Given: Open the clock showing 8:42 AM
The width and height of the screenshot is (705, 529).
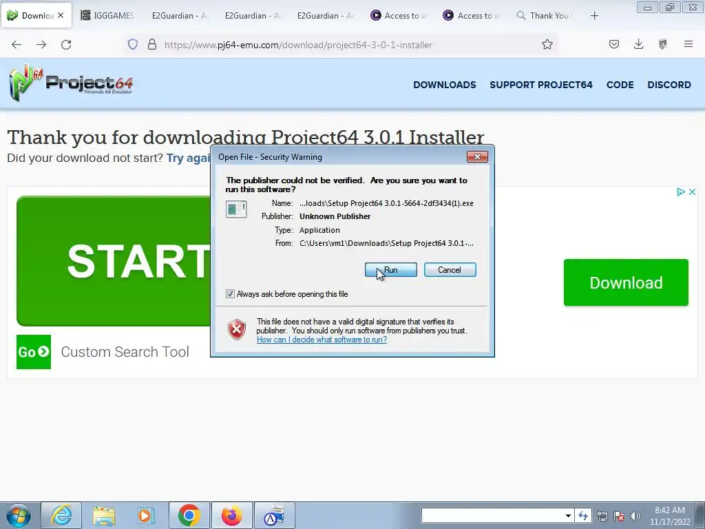Looking at the screenshot, I should pos(669,516).
